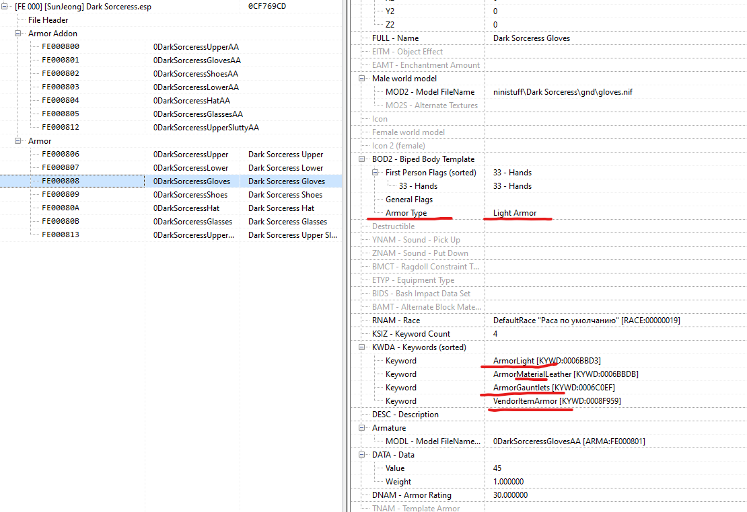Collapse the DATA - Data section
This screenshot has width=747, height=512.
(x=361, y=455)
